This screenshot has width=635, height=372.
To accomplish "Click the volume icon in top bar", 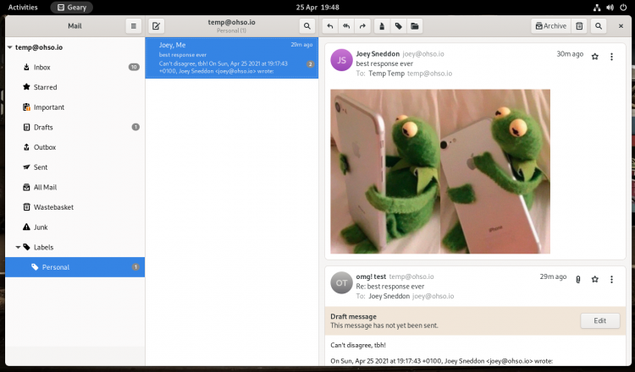I will click(x=610, y=8).
